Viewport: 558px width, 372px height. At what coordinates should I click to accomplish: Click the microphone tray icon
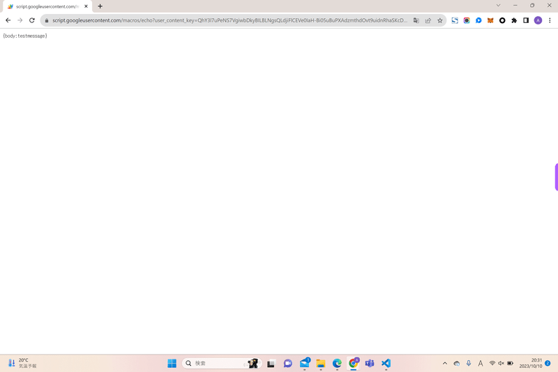point(469,363)
